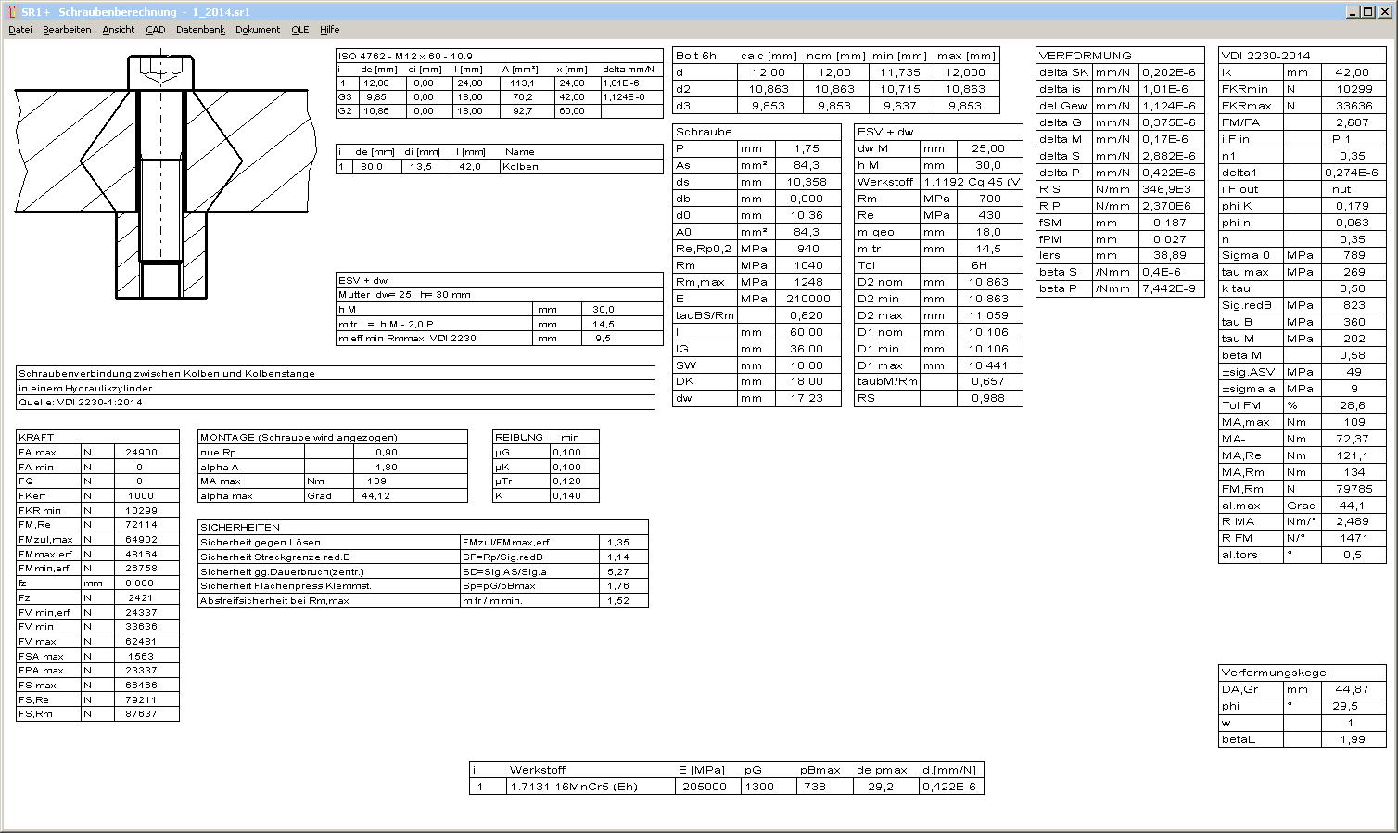Viewport: 1398px width, 833px height.
Task: Open the Bearbeiten menu
Action: 67,30
